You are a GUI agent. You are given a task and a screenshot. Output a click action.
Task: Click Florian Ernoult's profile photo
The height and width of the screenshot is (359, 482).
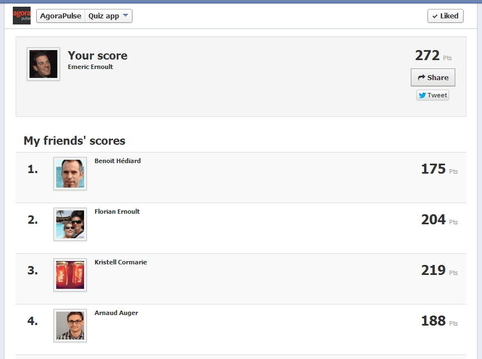(70, 224)
